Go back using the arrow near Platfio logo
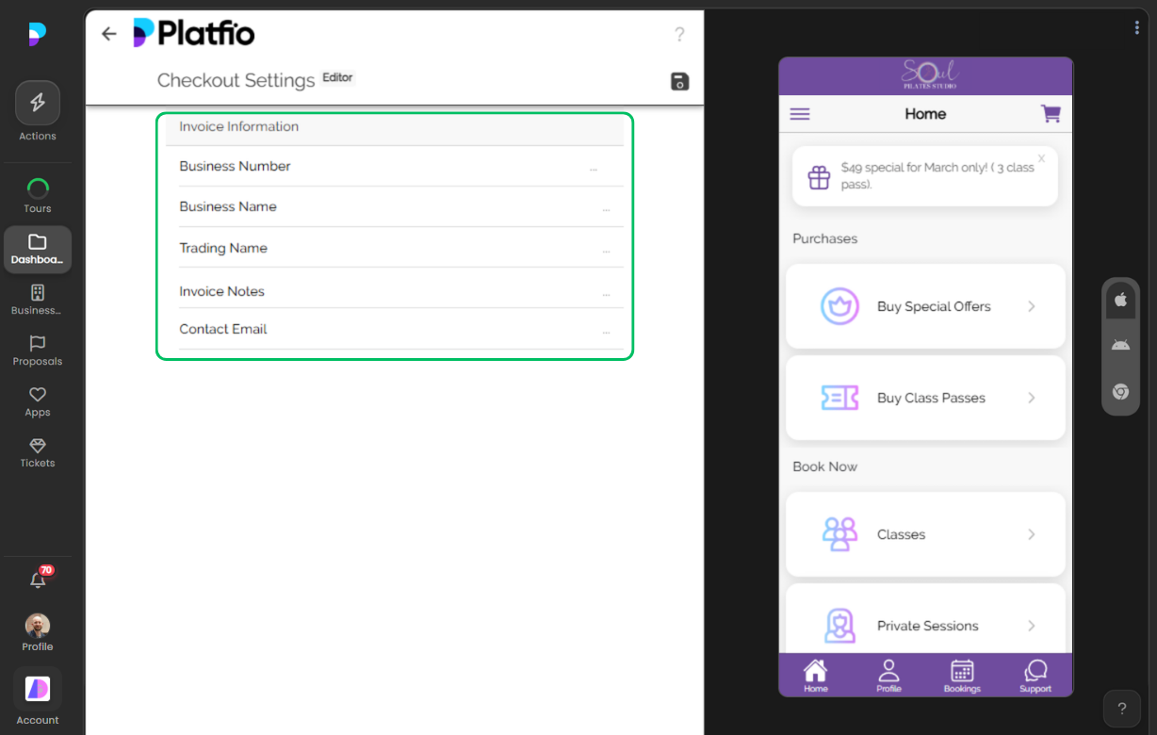Image resolution: width=1157 pixels, height=735 pixels. [108, 33]
